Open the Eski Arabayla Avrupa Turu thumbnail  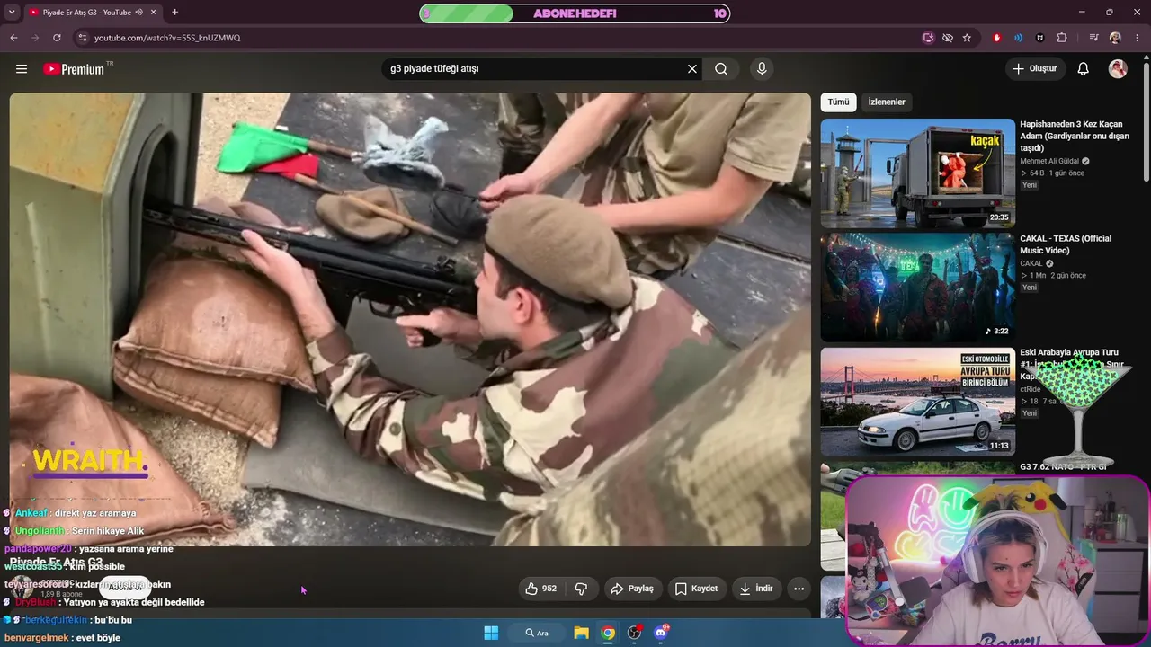917,402
